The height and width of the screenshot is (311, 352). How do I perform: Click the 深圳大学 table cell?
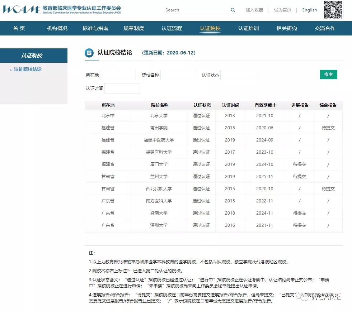159,225
